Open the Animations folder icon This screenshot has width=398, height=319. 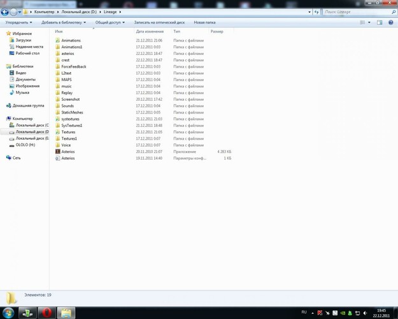click(x=57, y=40)
